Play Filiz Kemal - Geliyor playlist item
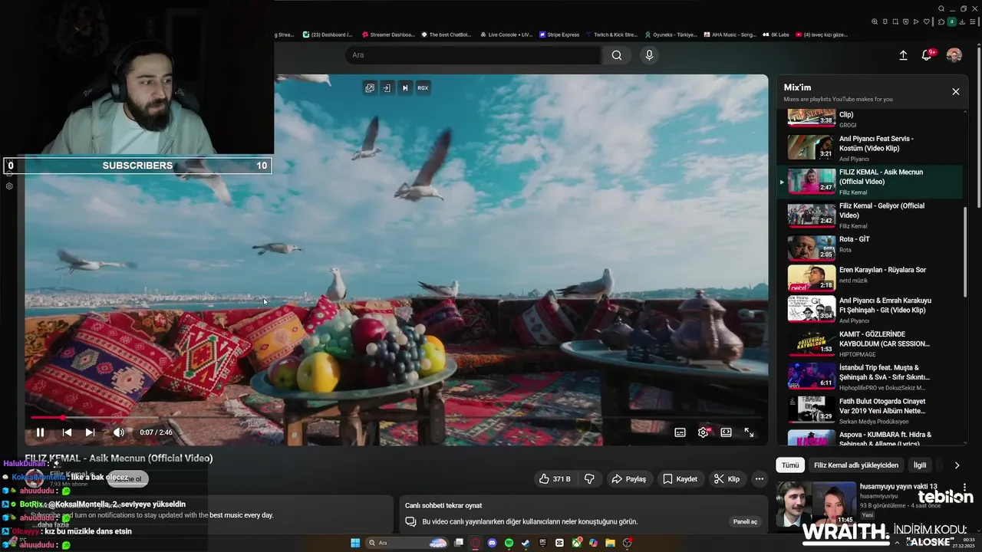Screen dimensions: 982x552 [x=870, y=215]
